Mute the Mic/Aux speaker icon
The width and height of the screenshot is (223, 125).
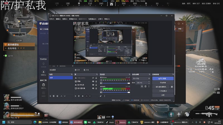pos(101,83)
